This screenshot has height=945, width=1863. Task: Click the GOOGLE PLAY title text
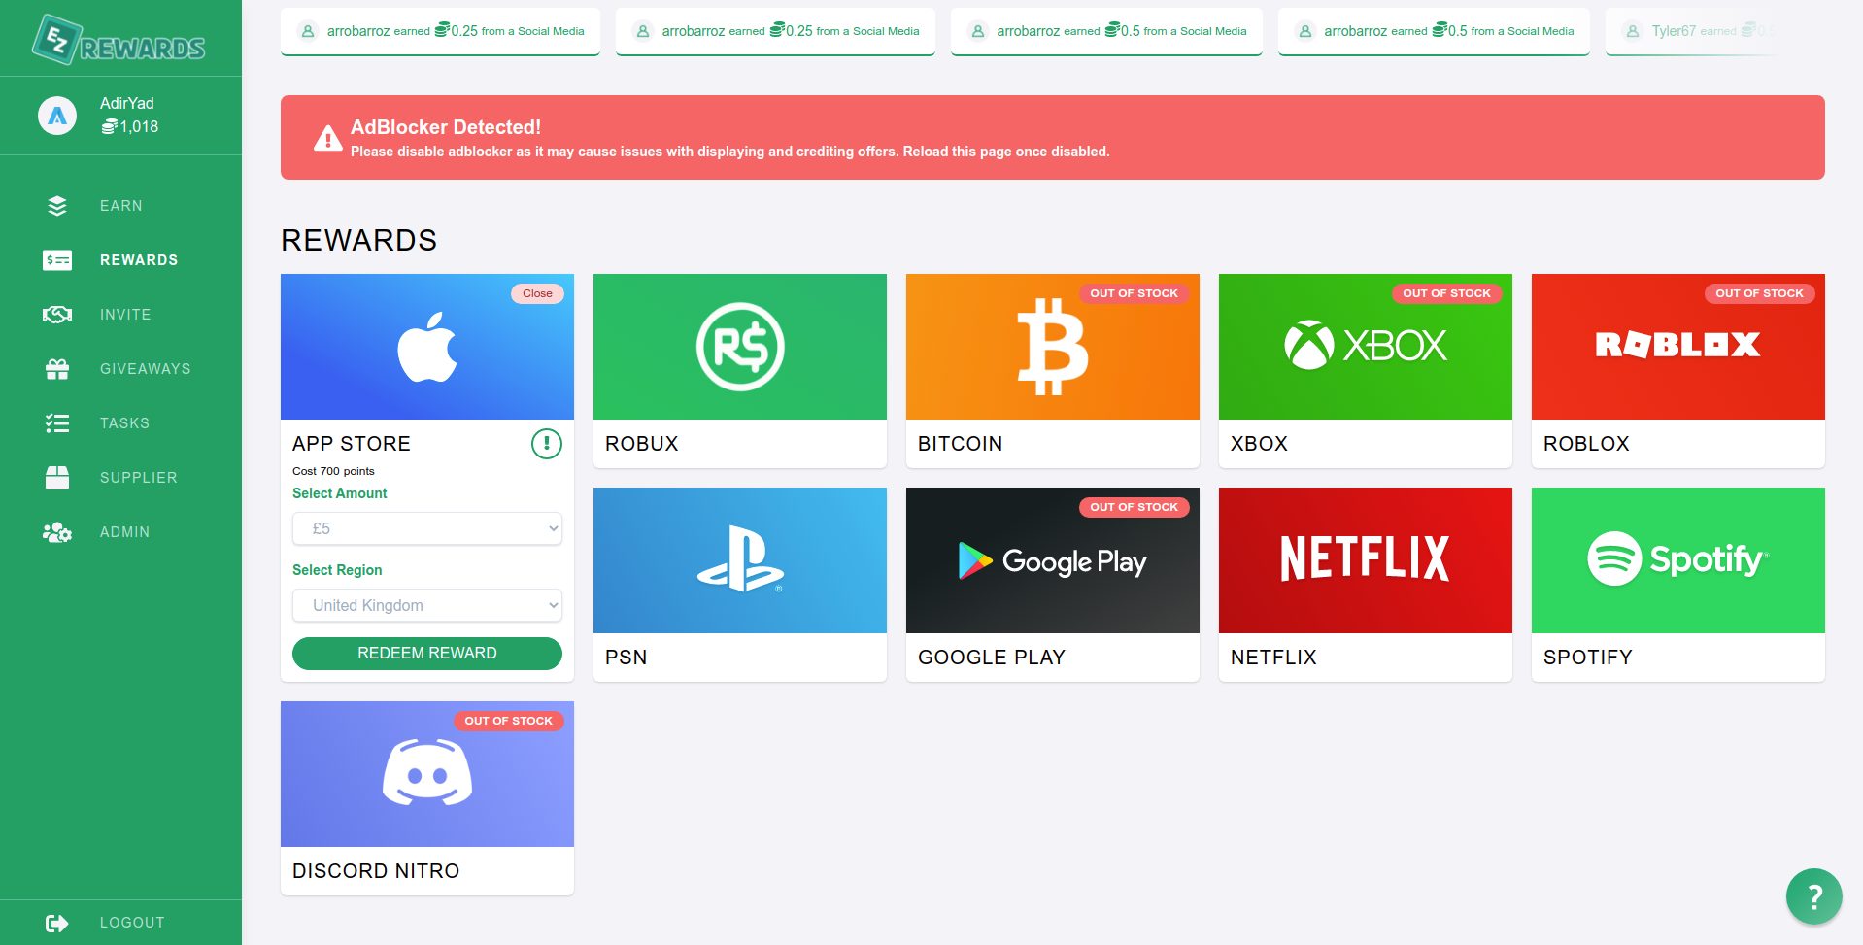tap(992, 658)
